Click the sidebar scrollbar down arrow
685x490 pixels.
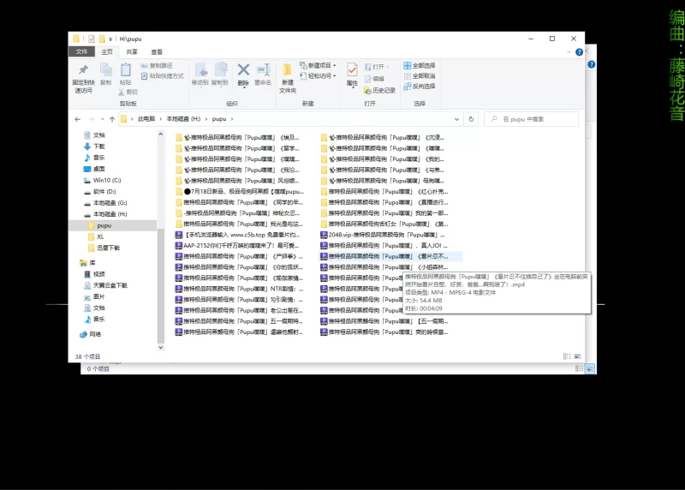[161, 348]
